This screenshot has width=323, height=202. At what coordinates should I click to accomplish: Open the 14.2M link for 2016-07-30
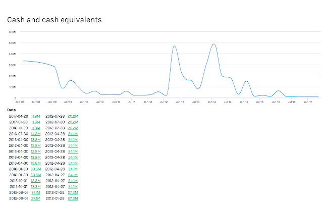(x=36, y=134)
